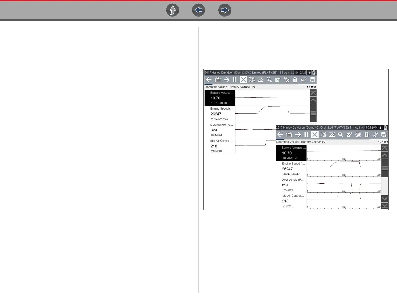Tap custom data list checkmark in lower screenshot
The height and width of the screenshot is (307, 397).
349,134
